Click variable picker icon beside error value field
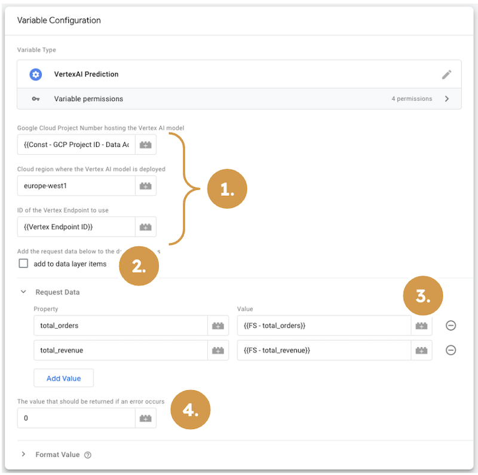478x475 pixels. click(146, 418)
